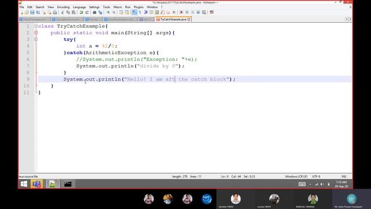Open the Encoding menu
This screenshot has height=209, width=371.
point(63,7)
